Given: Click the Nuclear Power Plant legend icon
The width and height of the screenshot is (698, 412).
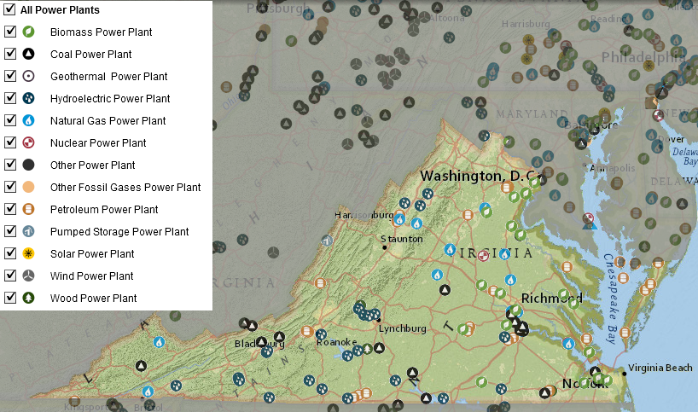Looking at the screenshot, I should tap(28, 142).
